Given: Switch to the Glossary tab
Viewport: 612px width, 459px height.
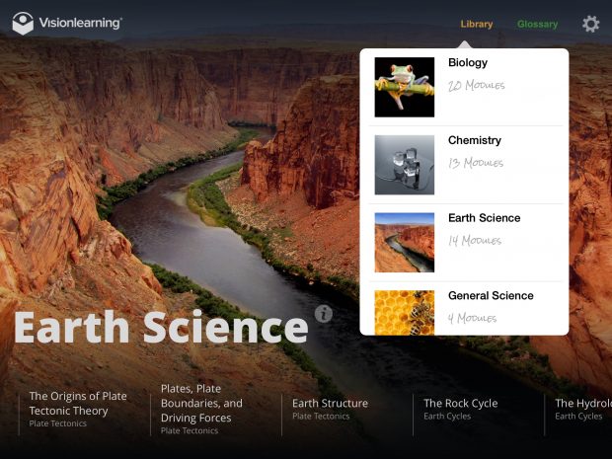Looking at the screenshot, I should point(537,25).
